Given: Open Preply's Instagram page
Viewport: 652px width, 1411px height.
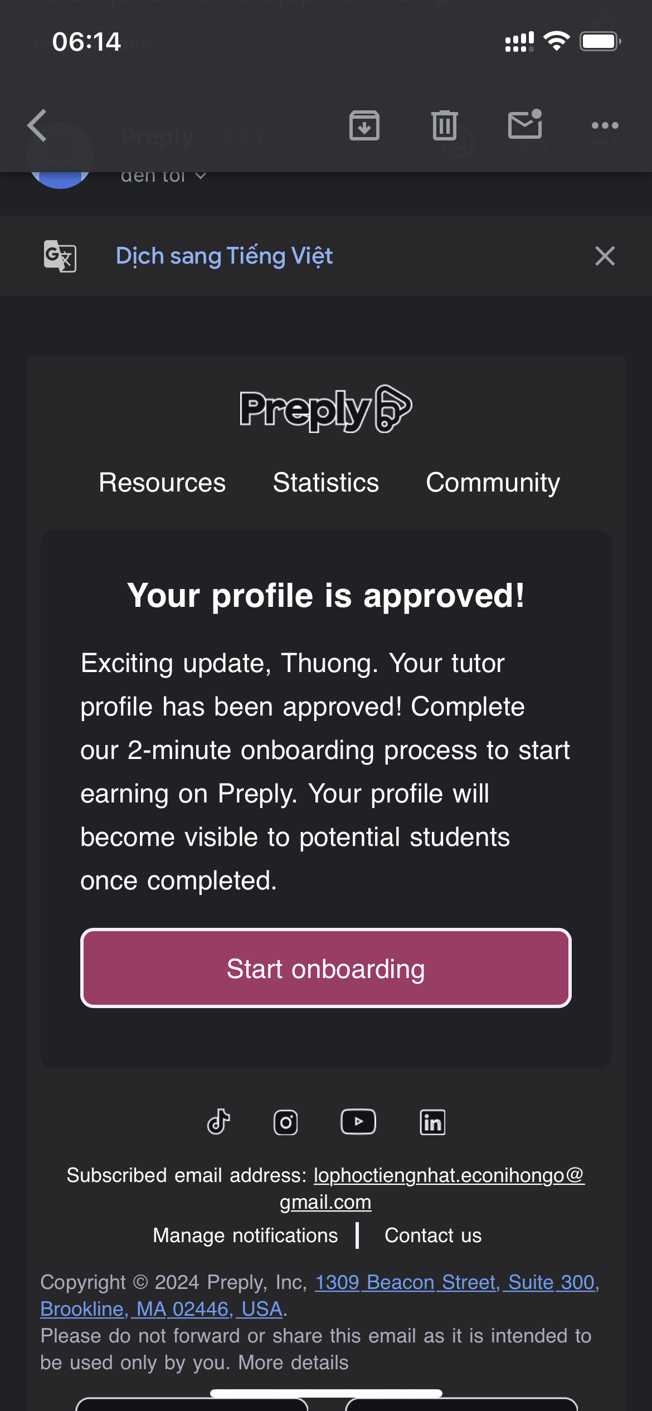Looking at the screenshot, I should coord(285,1122).
